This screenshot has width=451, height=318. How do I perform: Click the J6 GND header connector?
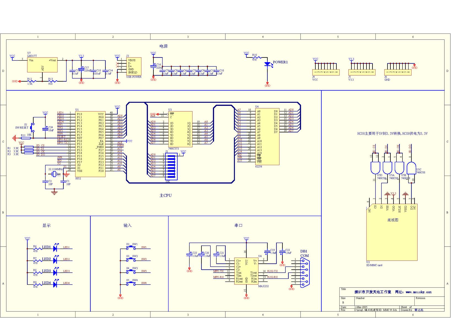[x=398, y=72]
